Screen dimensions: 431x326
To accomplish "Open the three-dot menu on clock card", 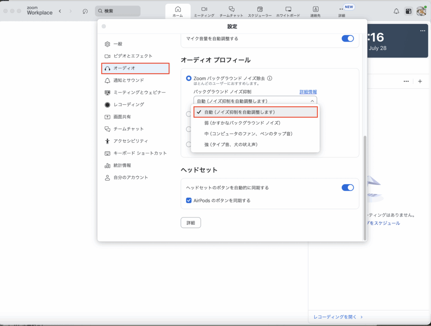I will pos(423,31).
